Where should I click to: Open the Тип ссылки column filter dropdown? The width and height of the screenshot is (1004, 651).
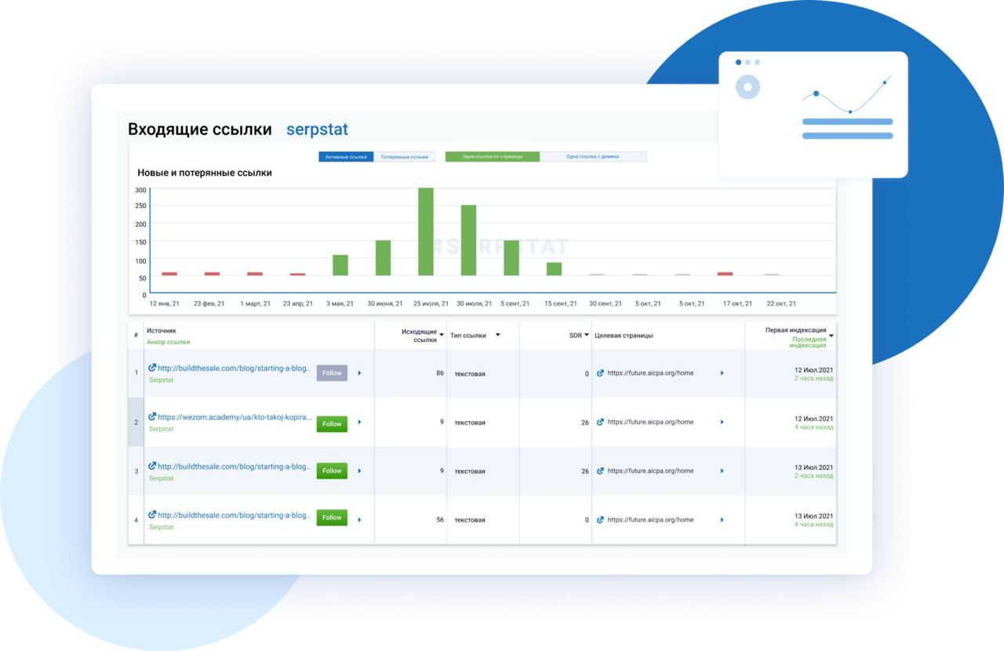tap(497, 335)
